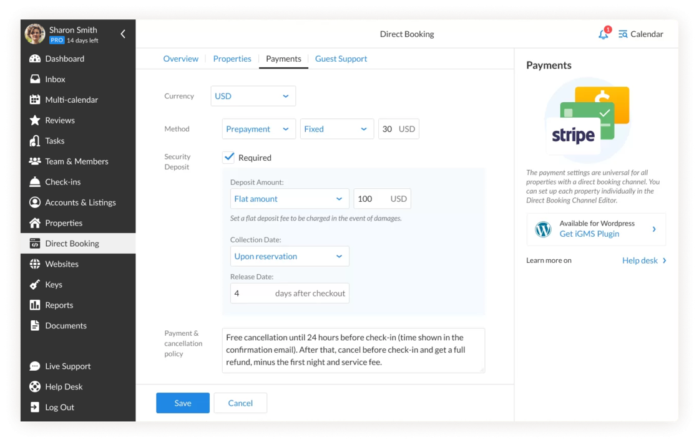The height and width of the screenshot is (443, 699).
Task: Expand the Flat amount deposit dropdown
Action: 289,199
